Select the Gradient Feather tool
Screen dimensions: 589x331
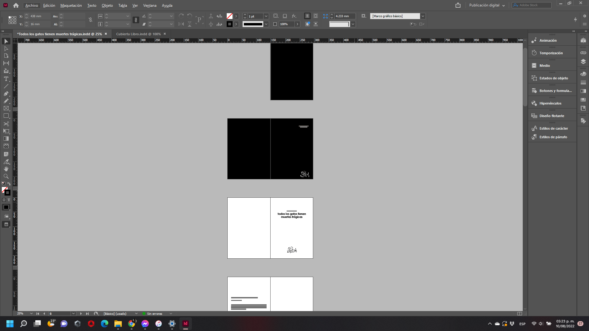(x=6, y=146)
